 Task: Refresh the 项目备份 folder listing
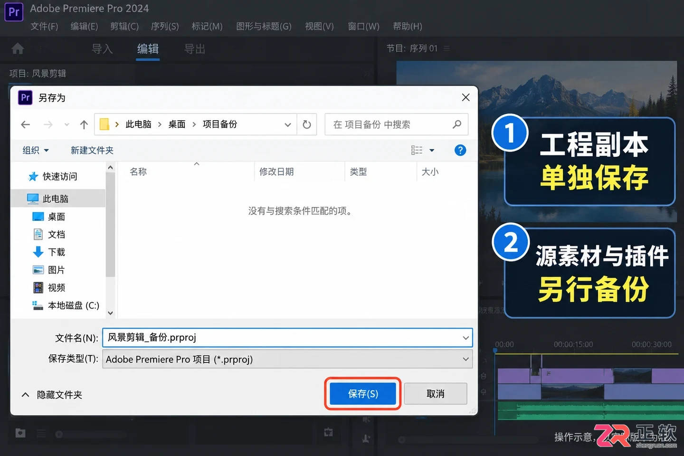(307, 124)
